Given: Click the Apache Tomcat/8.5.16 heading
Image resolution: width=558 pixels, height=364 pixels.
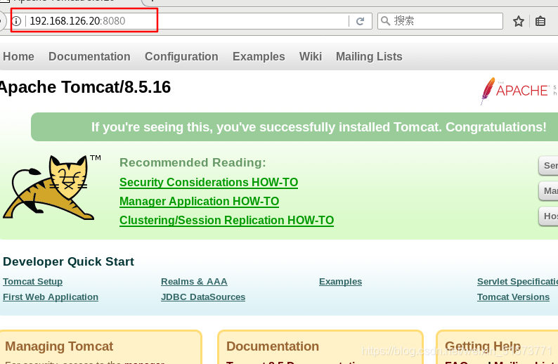Looking at the screenshot, I should [x=86, y=88].
